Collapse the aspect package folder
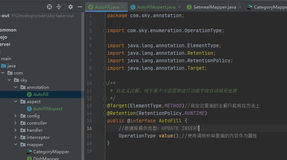The height and width of the screenshot is (160, 287). (16, 102)
